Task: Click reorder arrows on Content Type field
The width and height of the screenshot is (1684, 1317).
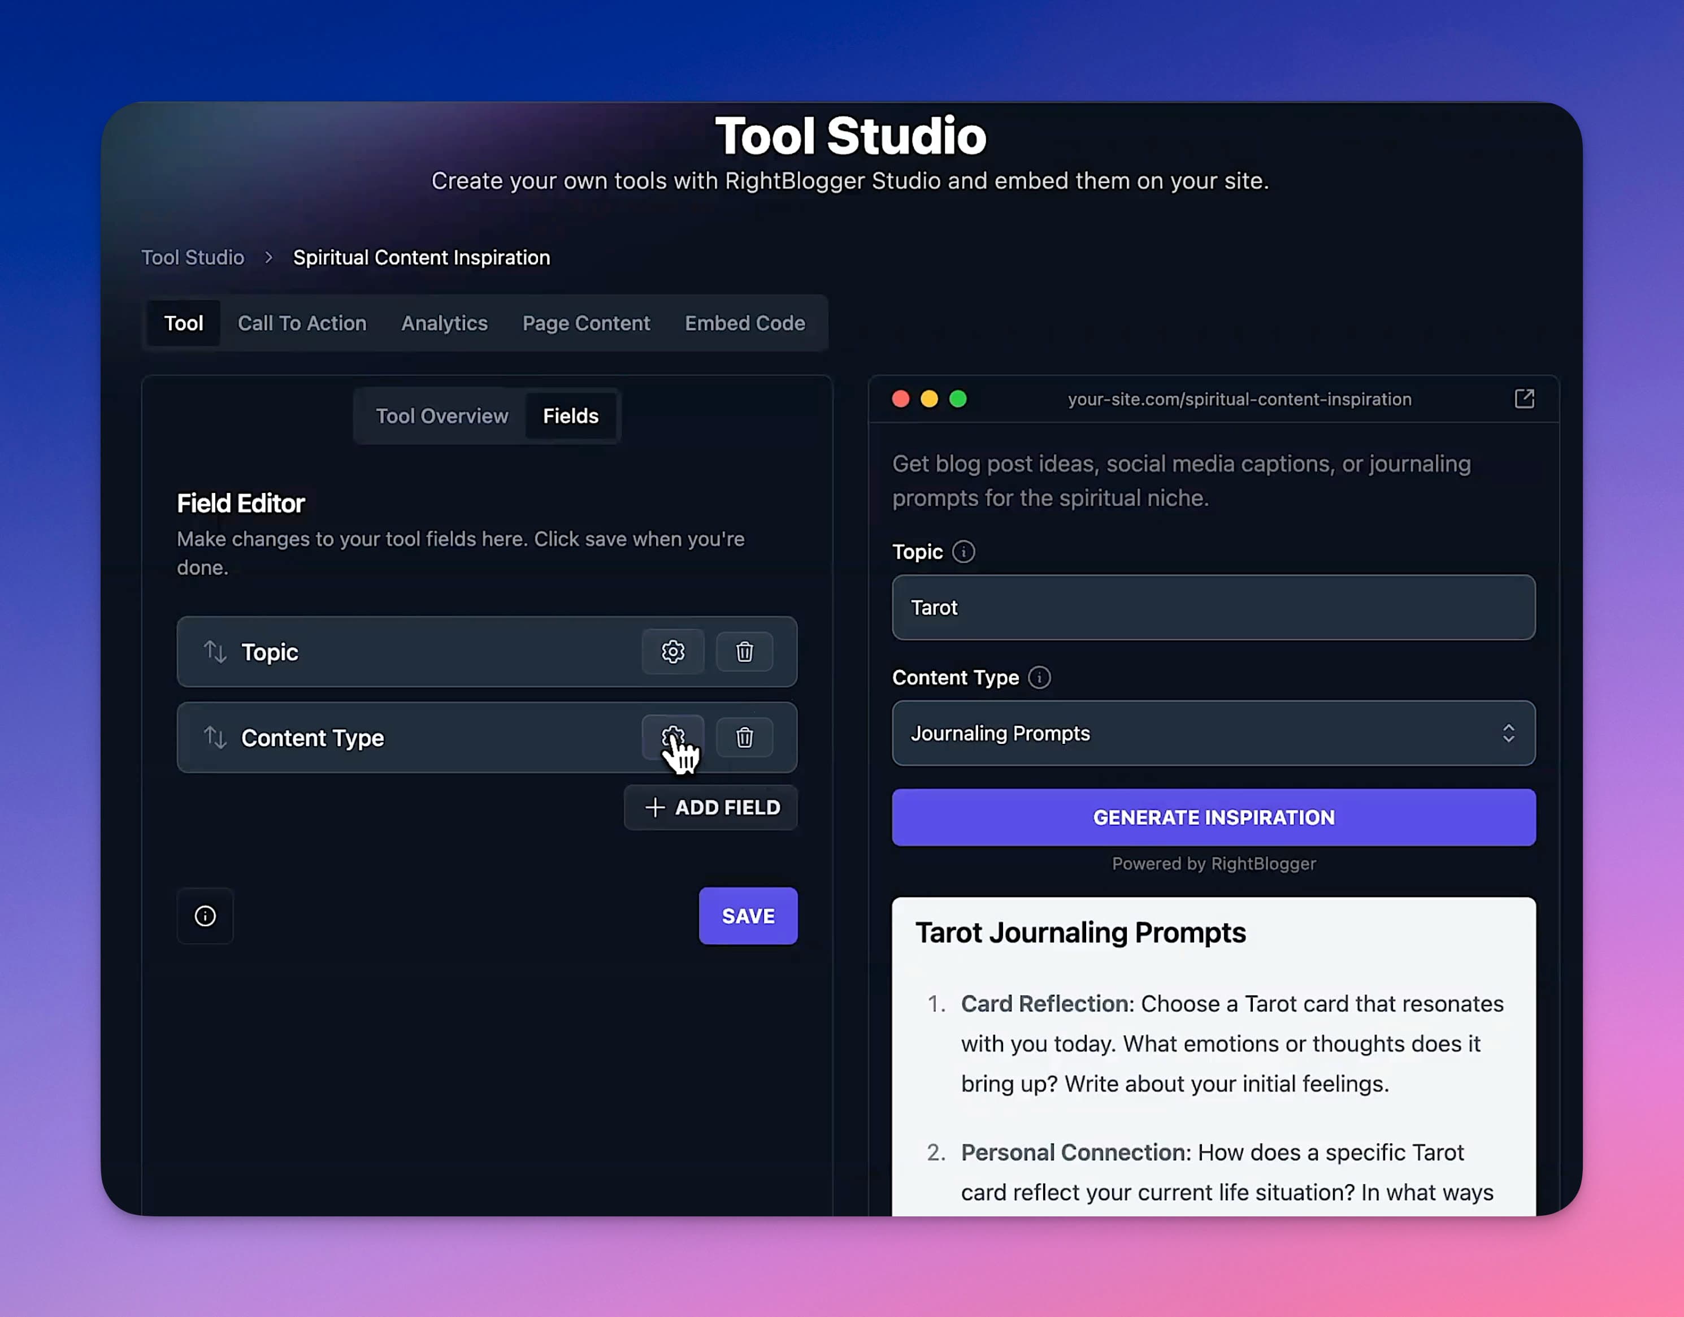Action: [214, 737]
